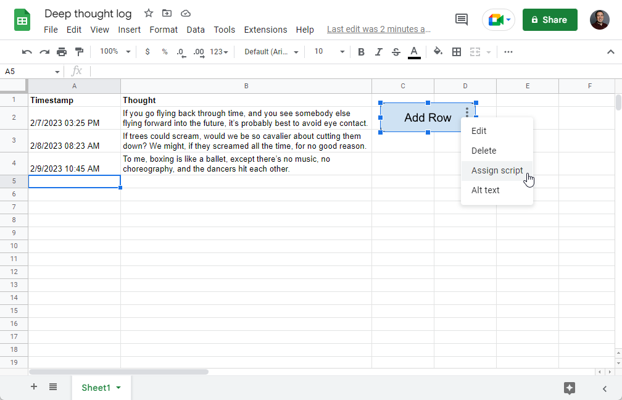Click the Add sheet plus icon
Viewport: 622px width, 400px height.
coord(34,387)
